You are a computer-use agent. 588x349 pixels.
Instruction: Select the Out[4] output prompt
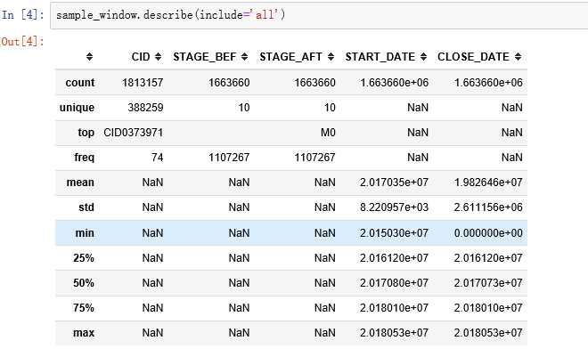pyautogui.click(x=21, y=41)
